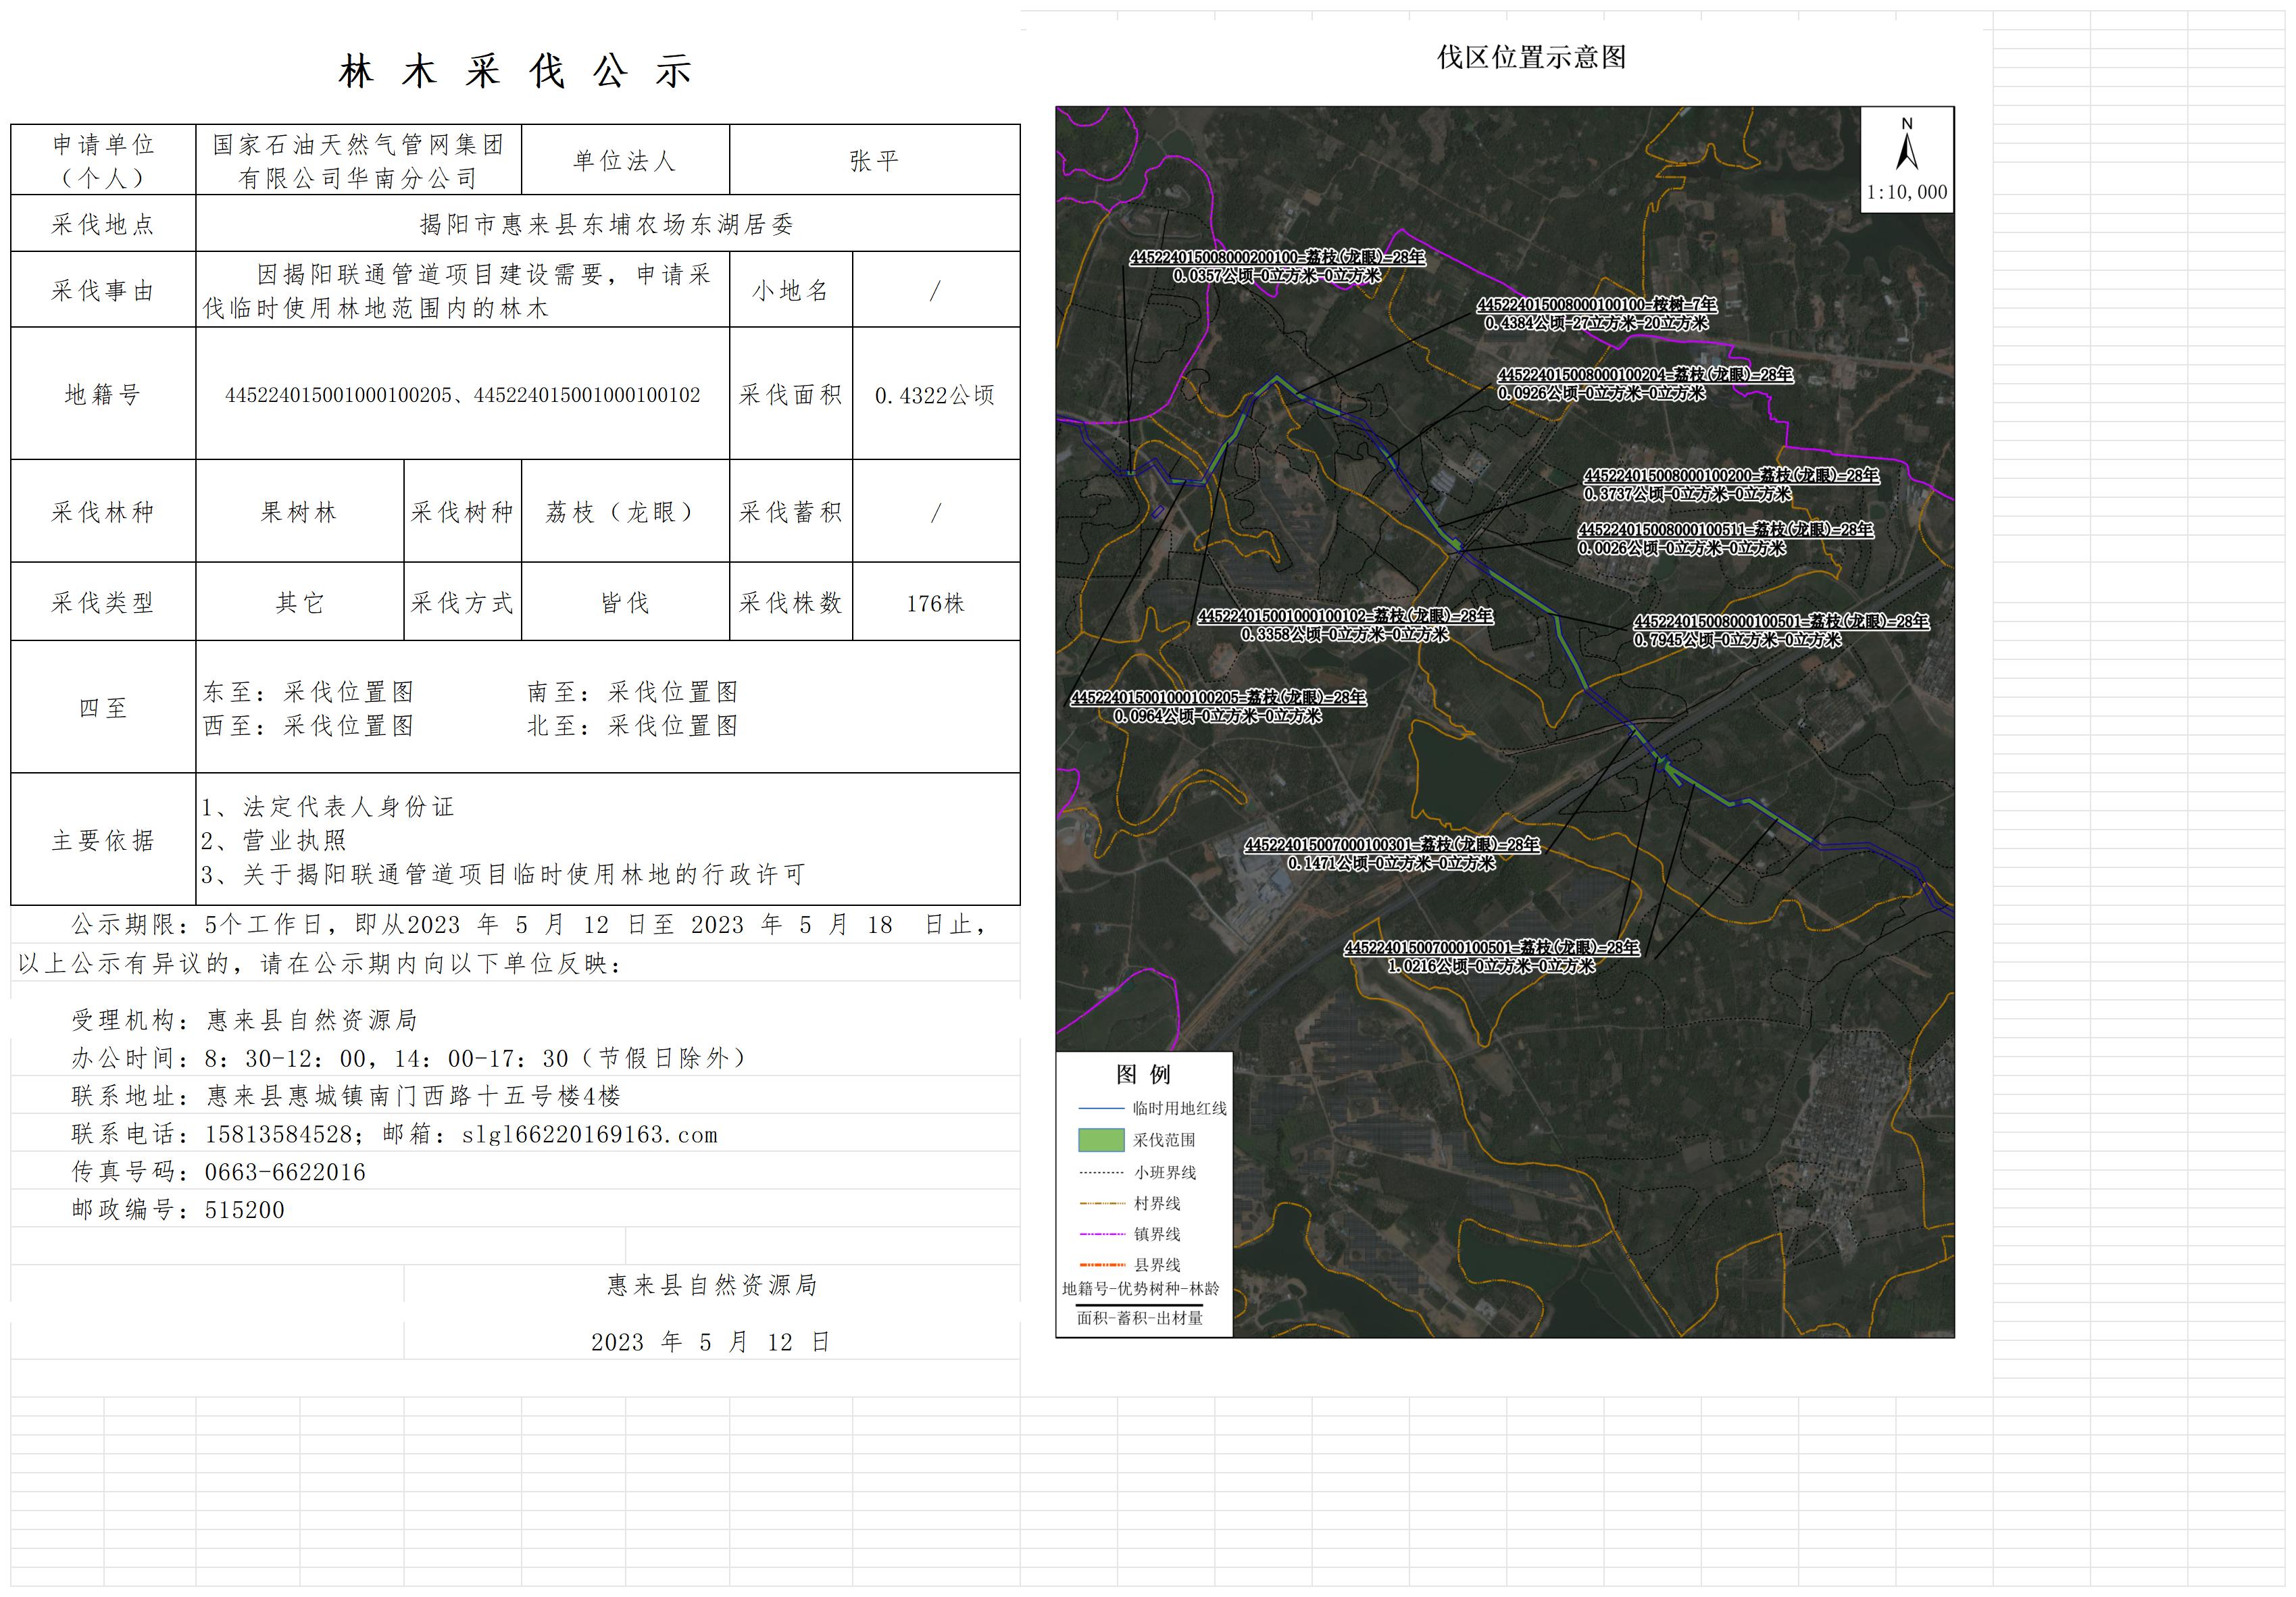Click the blue 临时用地红线 legend line

click(1101, 1108)
